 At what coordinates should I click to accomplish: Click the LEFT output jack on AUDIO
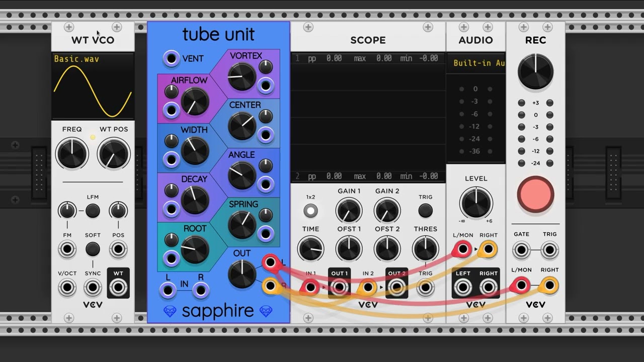click(x=462, y=288)
